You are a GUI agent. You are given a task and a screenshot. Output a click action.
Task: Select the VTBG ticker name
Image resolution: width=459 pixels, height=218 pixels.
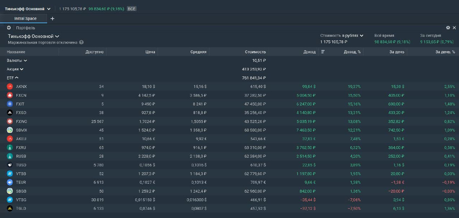21,200
